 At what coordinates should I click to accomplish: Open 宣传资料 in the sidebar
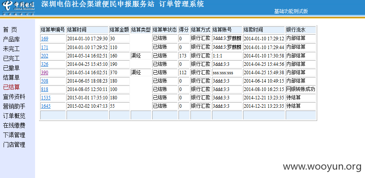tap(14, 97)
